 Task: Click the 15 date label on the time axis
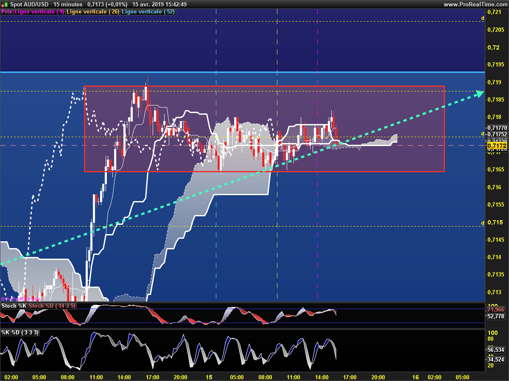click(209, 377)
